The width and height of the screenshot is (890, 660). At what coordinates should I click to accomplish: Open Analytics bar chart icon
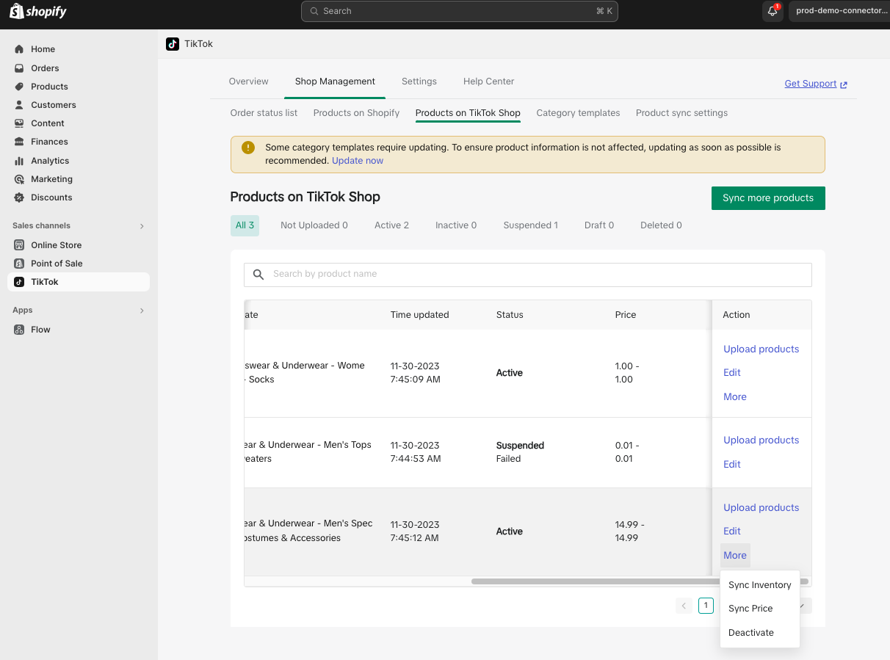(19, 161)
